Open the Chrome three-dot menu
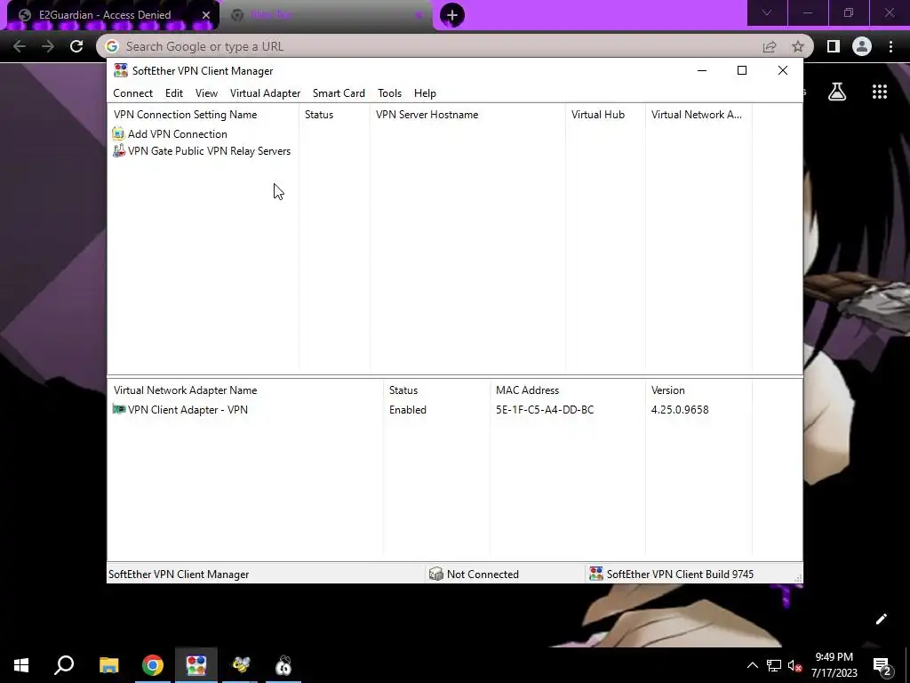This screenshot has width=910, height=683. tap(890, 46)
